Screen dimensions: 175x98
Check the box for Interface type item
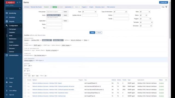click(x=25, y=96)
